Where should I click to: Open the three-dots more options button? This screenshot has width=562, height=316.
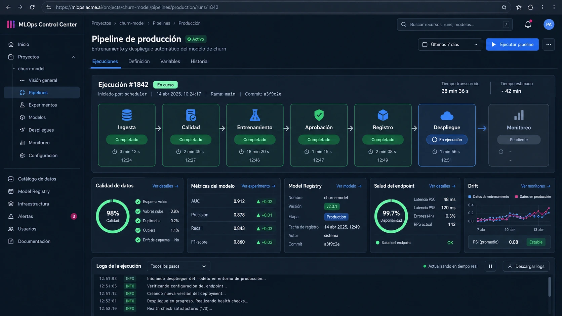click(x=549, y=44)
